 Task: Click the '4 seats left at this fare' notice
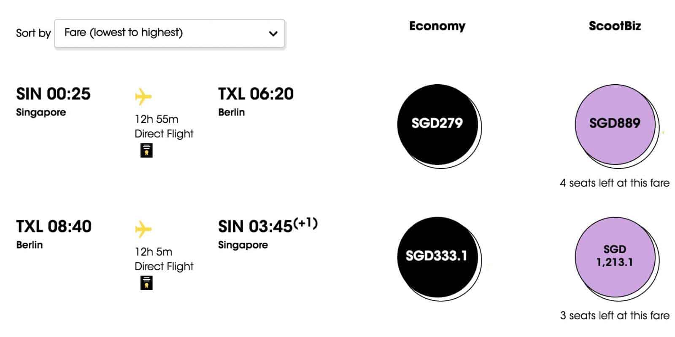coord(615,183)
